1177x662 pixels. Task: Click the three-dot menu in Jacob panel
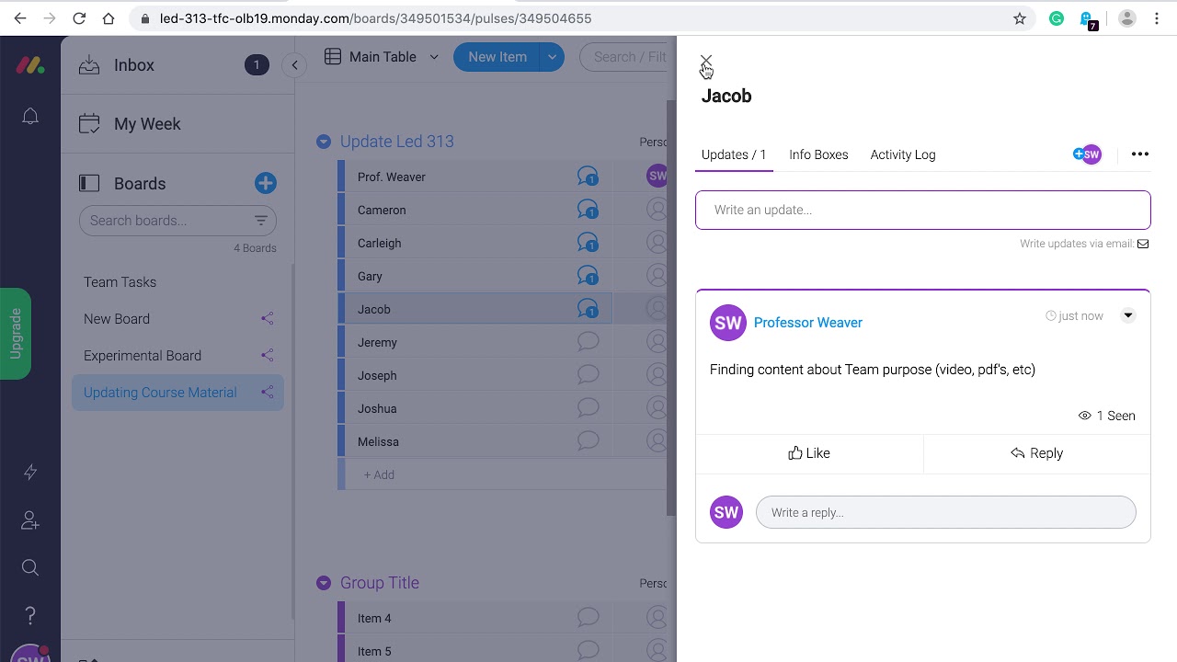tap(1140, 154)
